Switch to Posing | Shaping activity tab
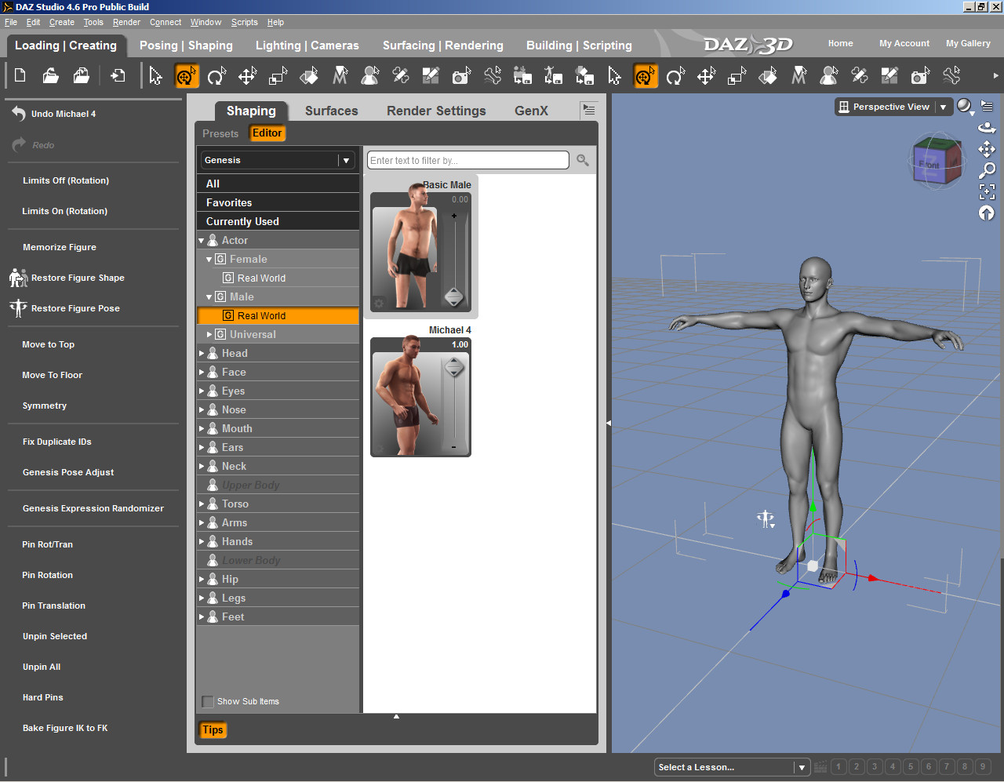The width and height of the screenshot is (1004, 782). (x=186, y=45)
